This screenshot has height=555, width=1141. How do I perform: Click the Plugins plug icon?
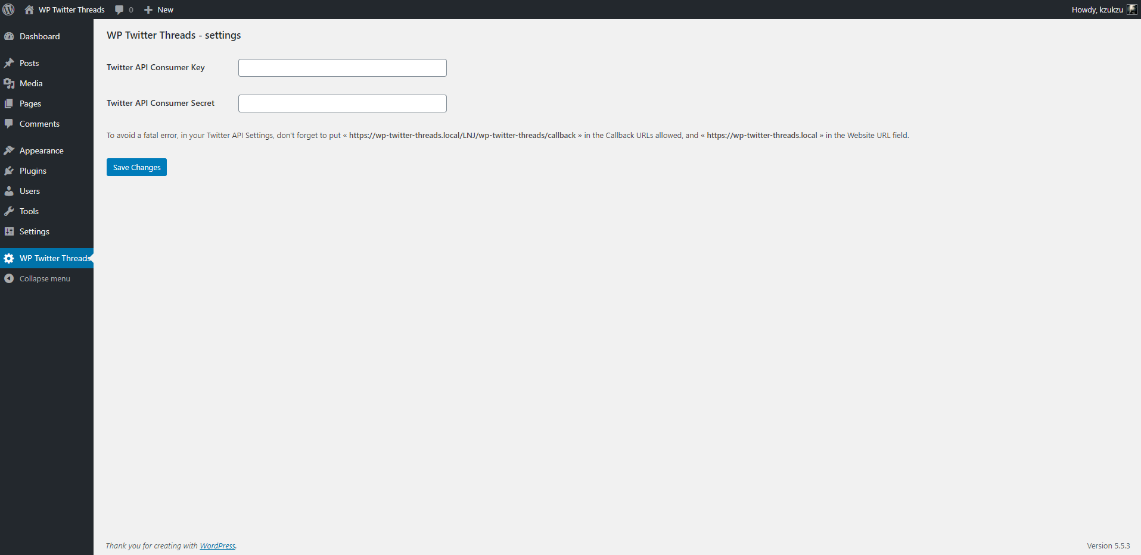click(9, 171)
